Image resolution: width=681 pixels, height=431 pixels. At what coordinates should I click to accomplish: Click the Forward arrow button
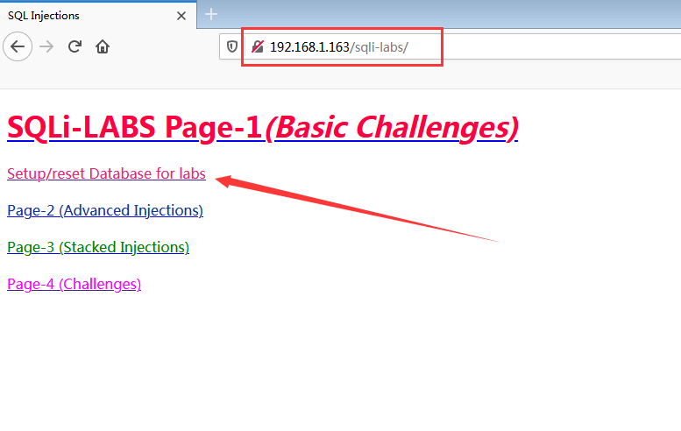point(46,46)
